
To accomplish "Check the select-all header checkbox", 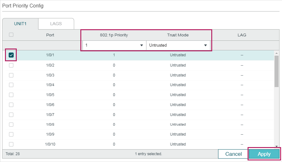I will 11,35.
